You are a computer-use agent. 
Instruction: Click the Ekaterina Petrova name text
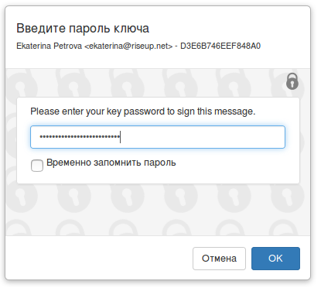pyautogui.click(x=50, y=46)
